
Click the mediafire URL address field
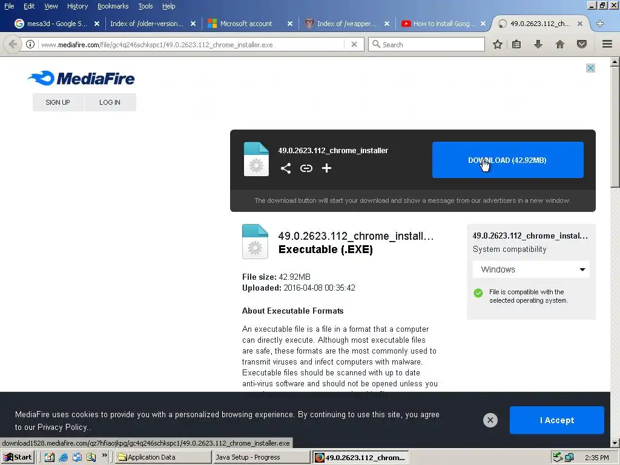(192, 45)
